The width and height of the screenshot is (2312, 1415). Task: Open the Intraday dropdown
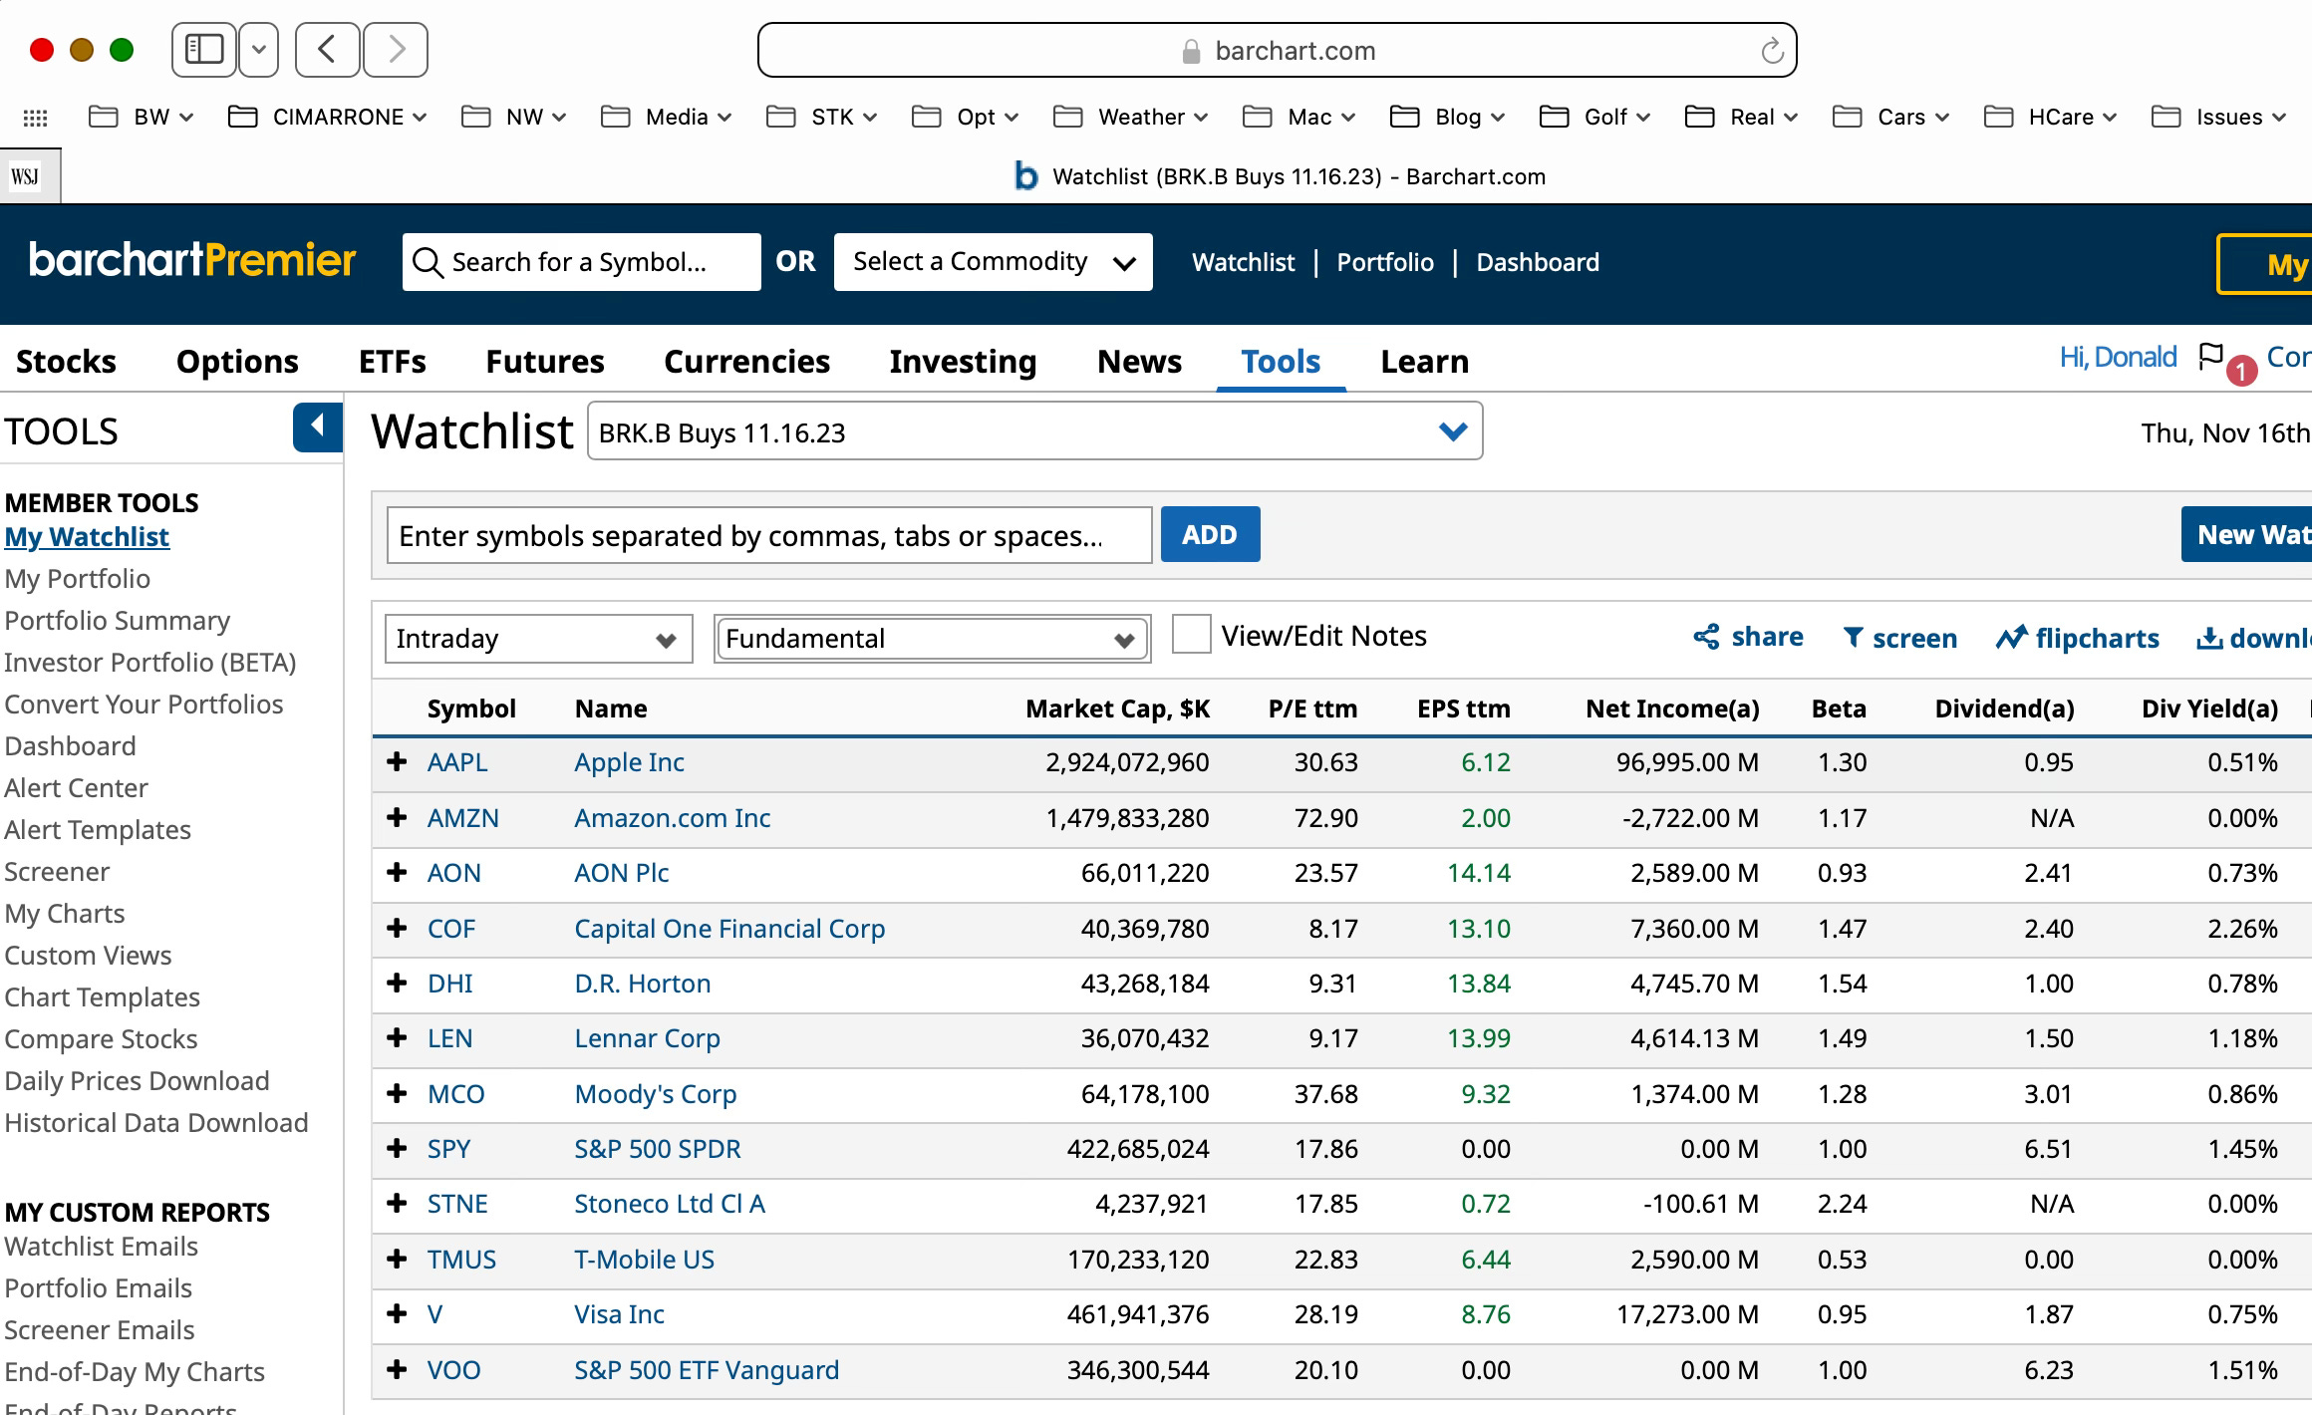(x=538, y=639)
